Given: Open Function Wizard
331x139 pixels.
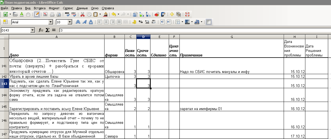Looking at the screenshot, I should pyautogui.click(x=41, y=30).
